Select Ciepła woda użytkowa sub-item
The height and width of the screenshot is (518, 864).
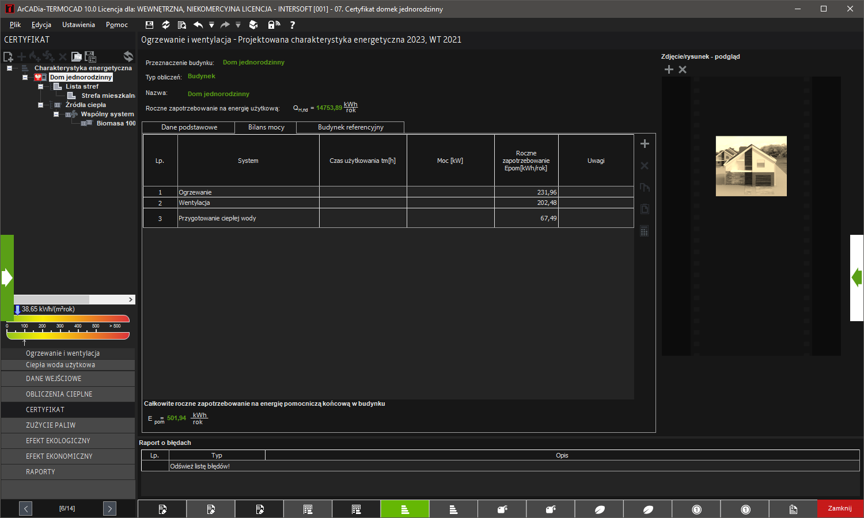[68, 365]
